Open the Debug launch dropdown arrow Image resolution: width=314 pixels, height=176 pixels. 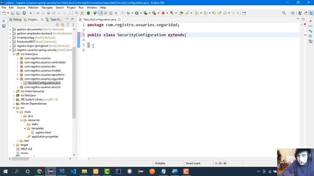tap(132, 13)
